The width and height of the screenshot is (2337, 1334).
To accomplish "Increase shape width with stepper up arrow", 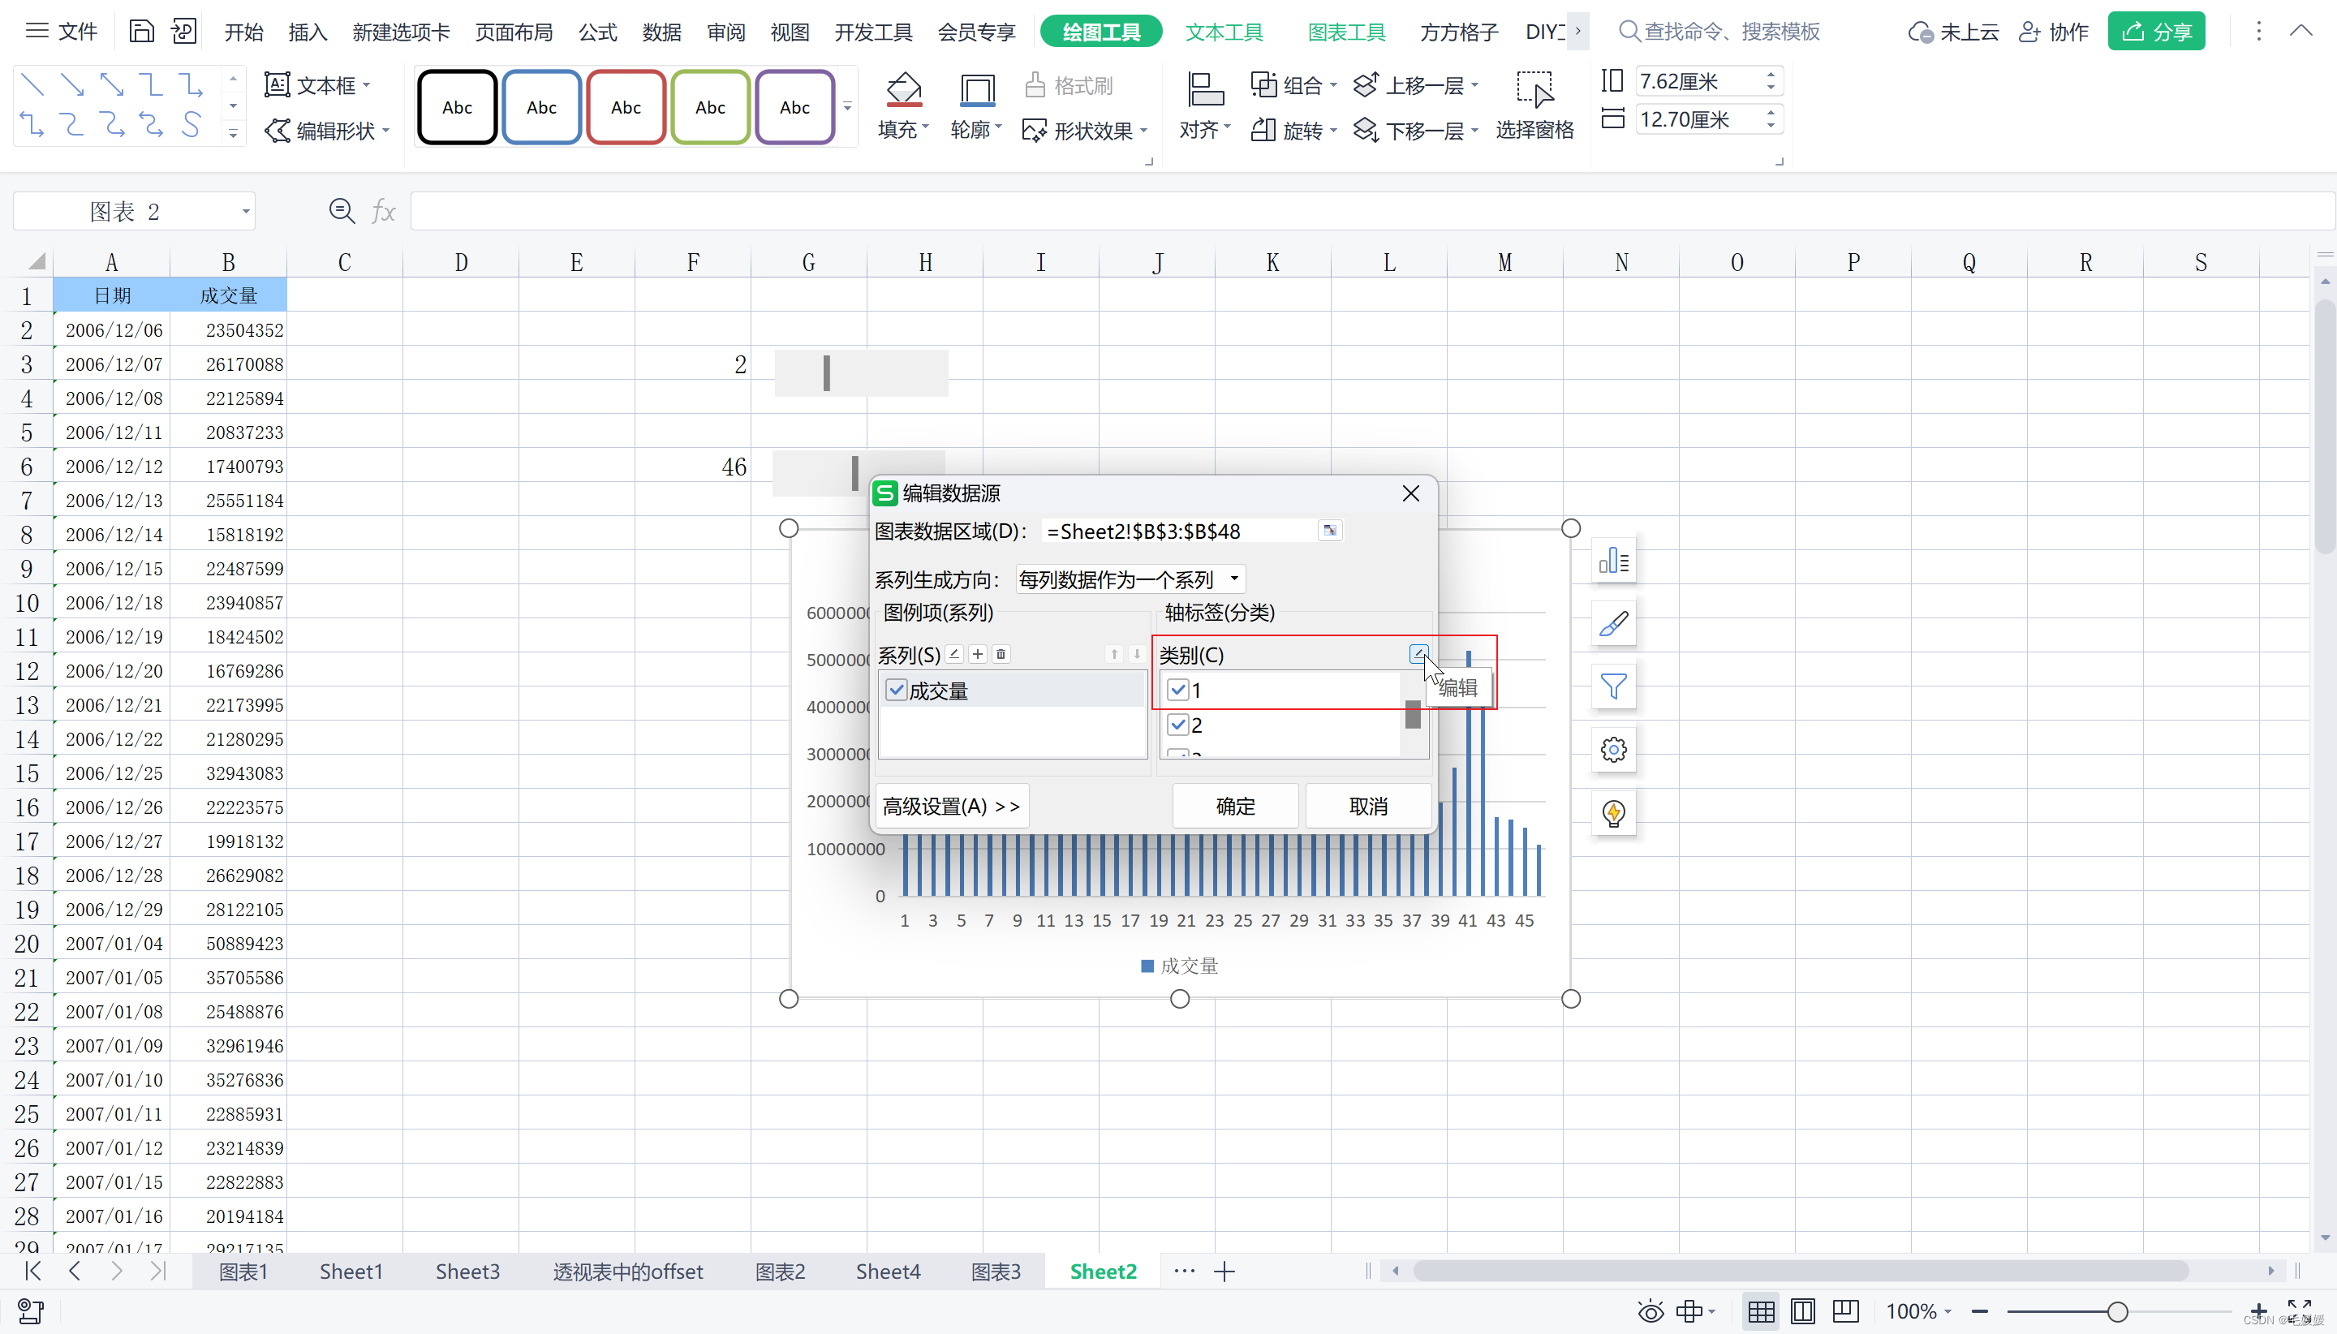I will click(1770, 113).
